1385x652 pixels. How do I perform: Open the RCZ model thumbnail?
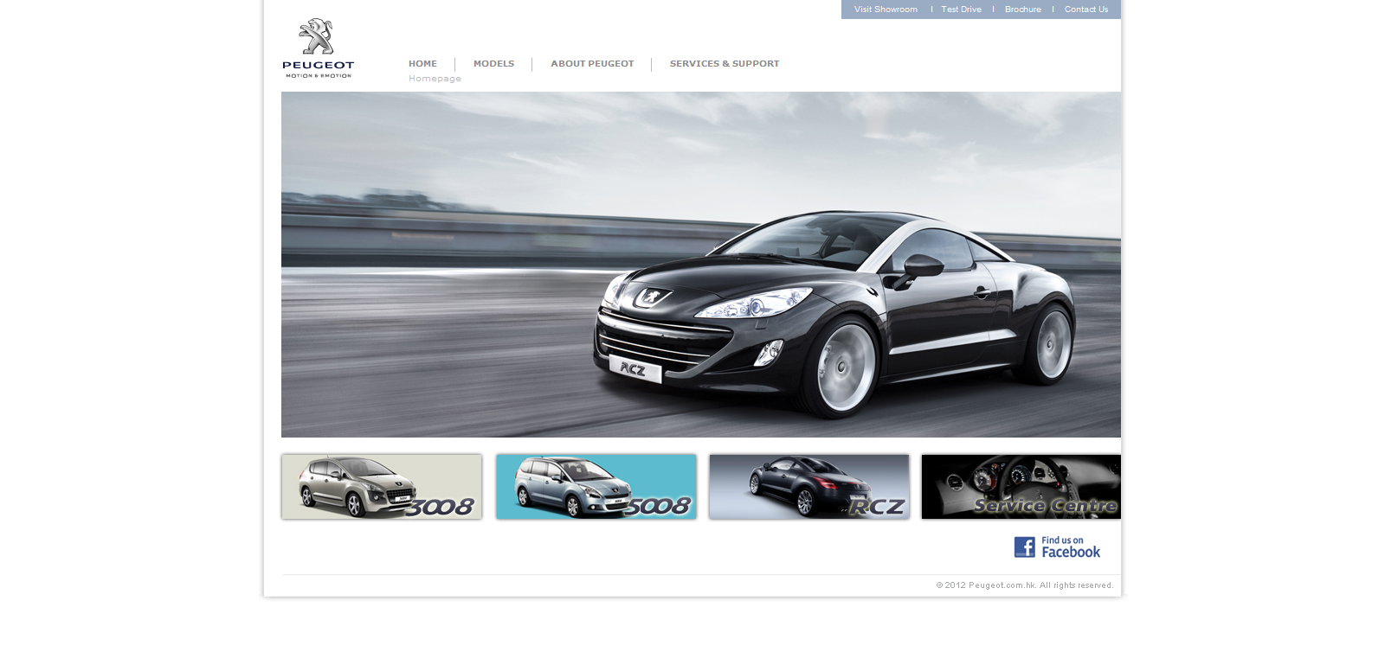click(x=809, y=487)
